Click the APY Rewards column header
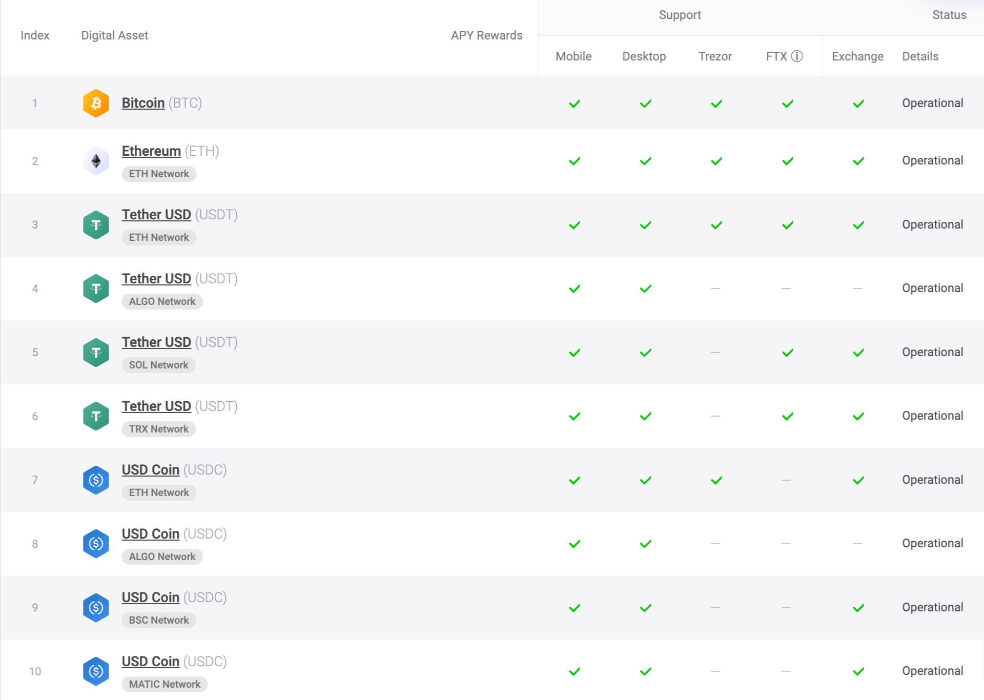Viewport: 984px width, 700px height. tap(486, 35)
